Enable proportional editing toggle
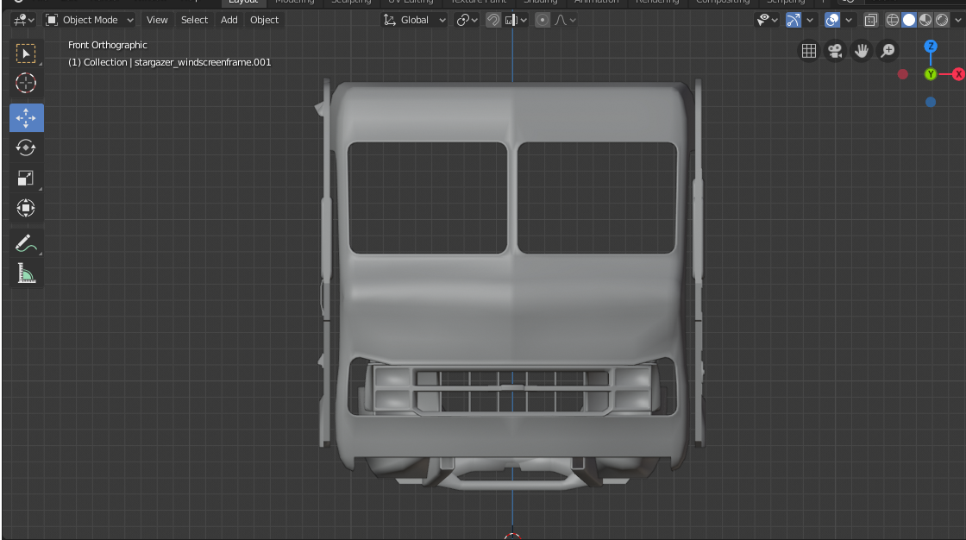 tap(543, 20)
